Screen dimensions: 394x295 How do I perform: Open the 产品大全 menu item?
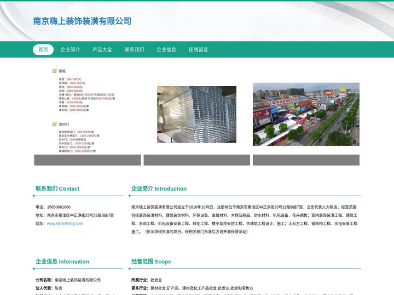(x=102, y=49)
